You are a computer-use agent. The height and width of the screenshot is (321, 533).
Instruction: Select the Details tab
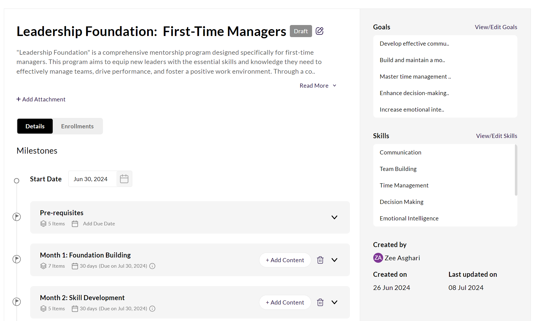pyautogui.click(x=35, y=126)
